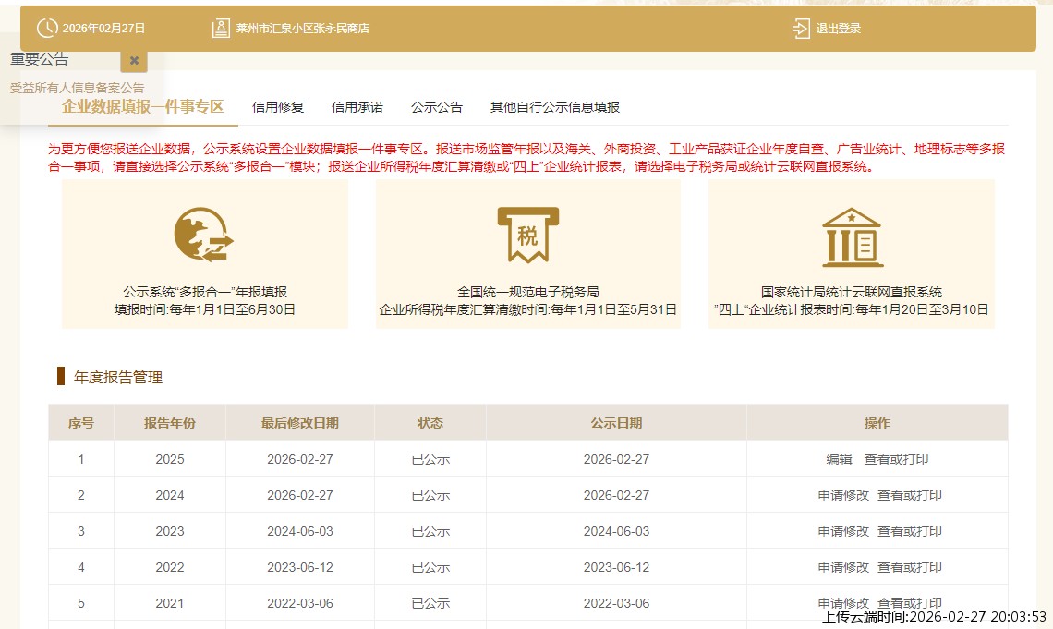Select the 其他自行公示信息填报 tab
This screenshot has height=629, width=1053.
pos(555,107)
